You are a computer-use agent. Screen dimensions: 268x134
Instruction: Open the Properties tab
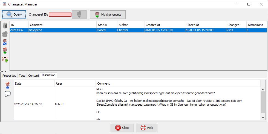[9, 76]
